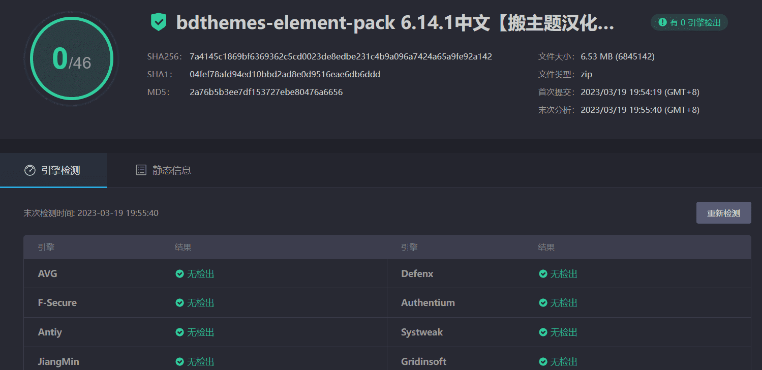Click the SHA256 hash value
The width and height of the screenshot is (762, 370).
click(341, 56)
